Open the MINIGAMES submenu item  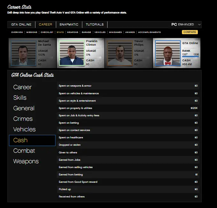click(116, 32)
